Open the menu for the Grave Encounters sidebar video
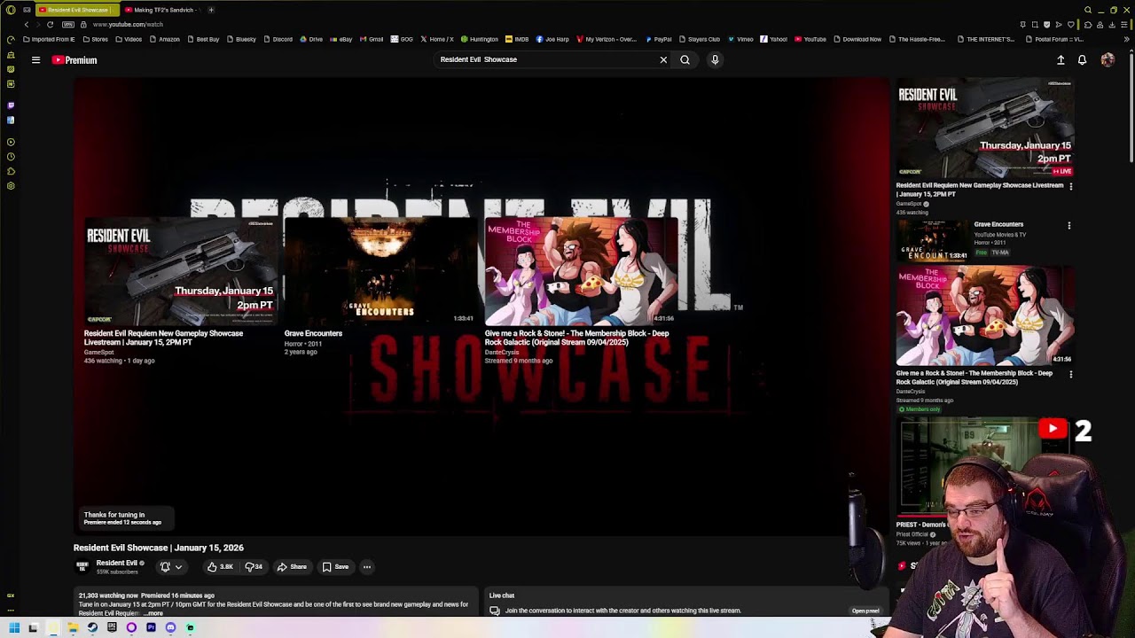Viewport: 1135px width, 638px height. click(x=1069, y=225)
